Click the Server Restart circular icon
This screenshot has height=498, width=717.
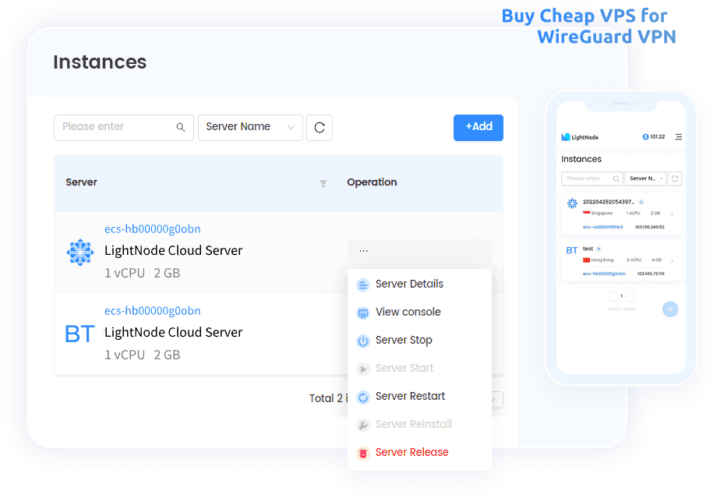(363, 397)
